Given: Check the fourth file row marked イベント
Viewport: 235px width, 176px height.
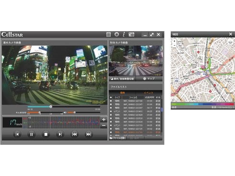Looking at the screenshot, I should click(111, 111).
